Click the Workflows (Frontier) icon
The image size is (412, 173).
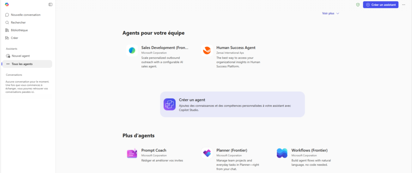[x=282, y=153]
